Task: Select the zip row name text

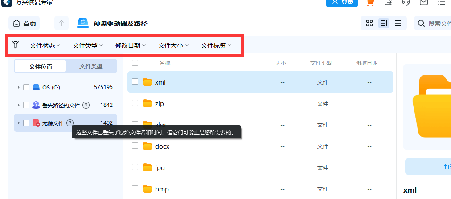Action: pyautogui.click(x=160, y=103)
